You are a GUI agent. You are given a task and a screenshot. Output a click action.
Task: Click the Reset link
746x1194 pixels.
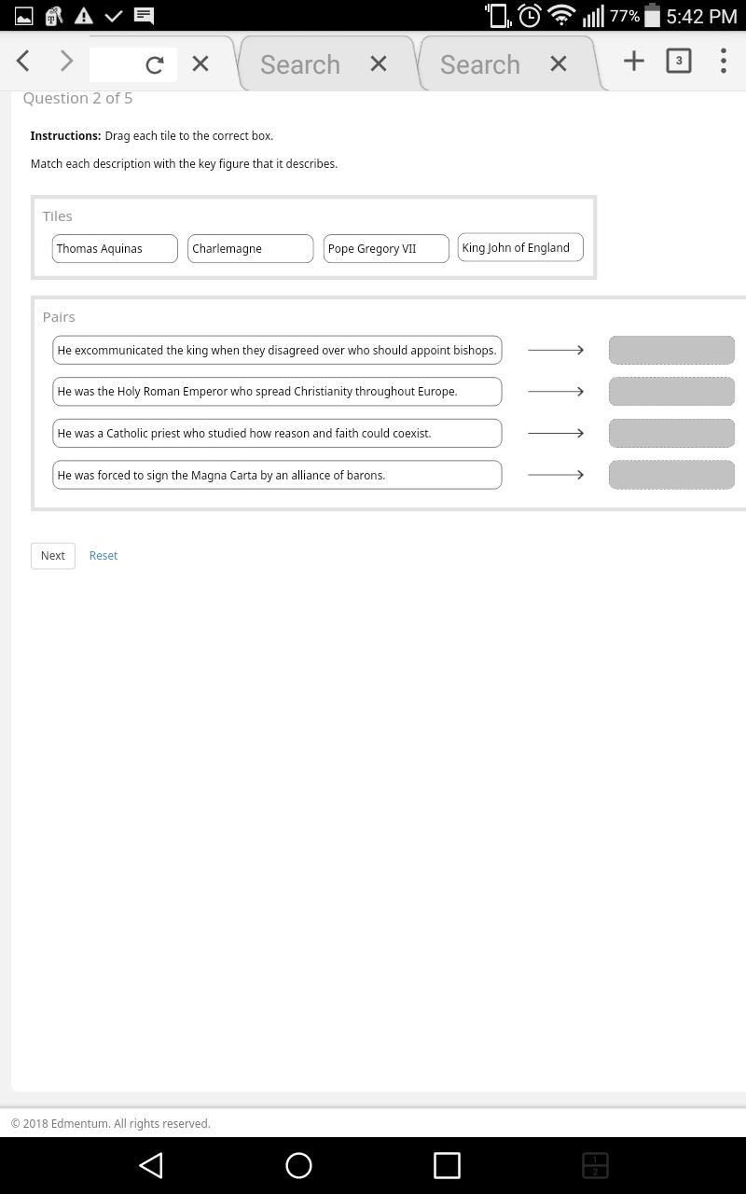[104, 556]
